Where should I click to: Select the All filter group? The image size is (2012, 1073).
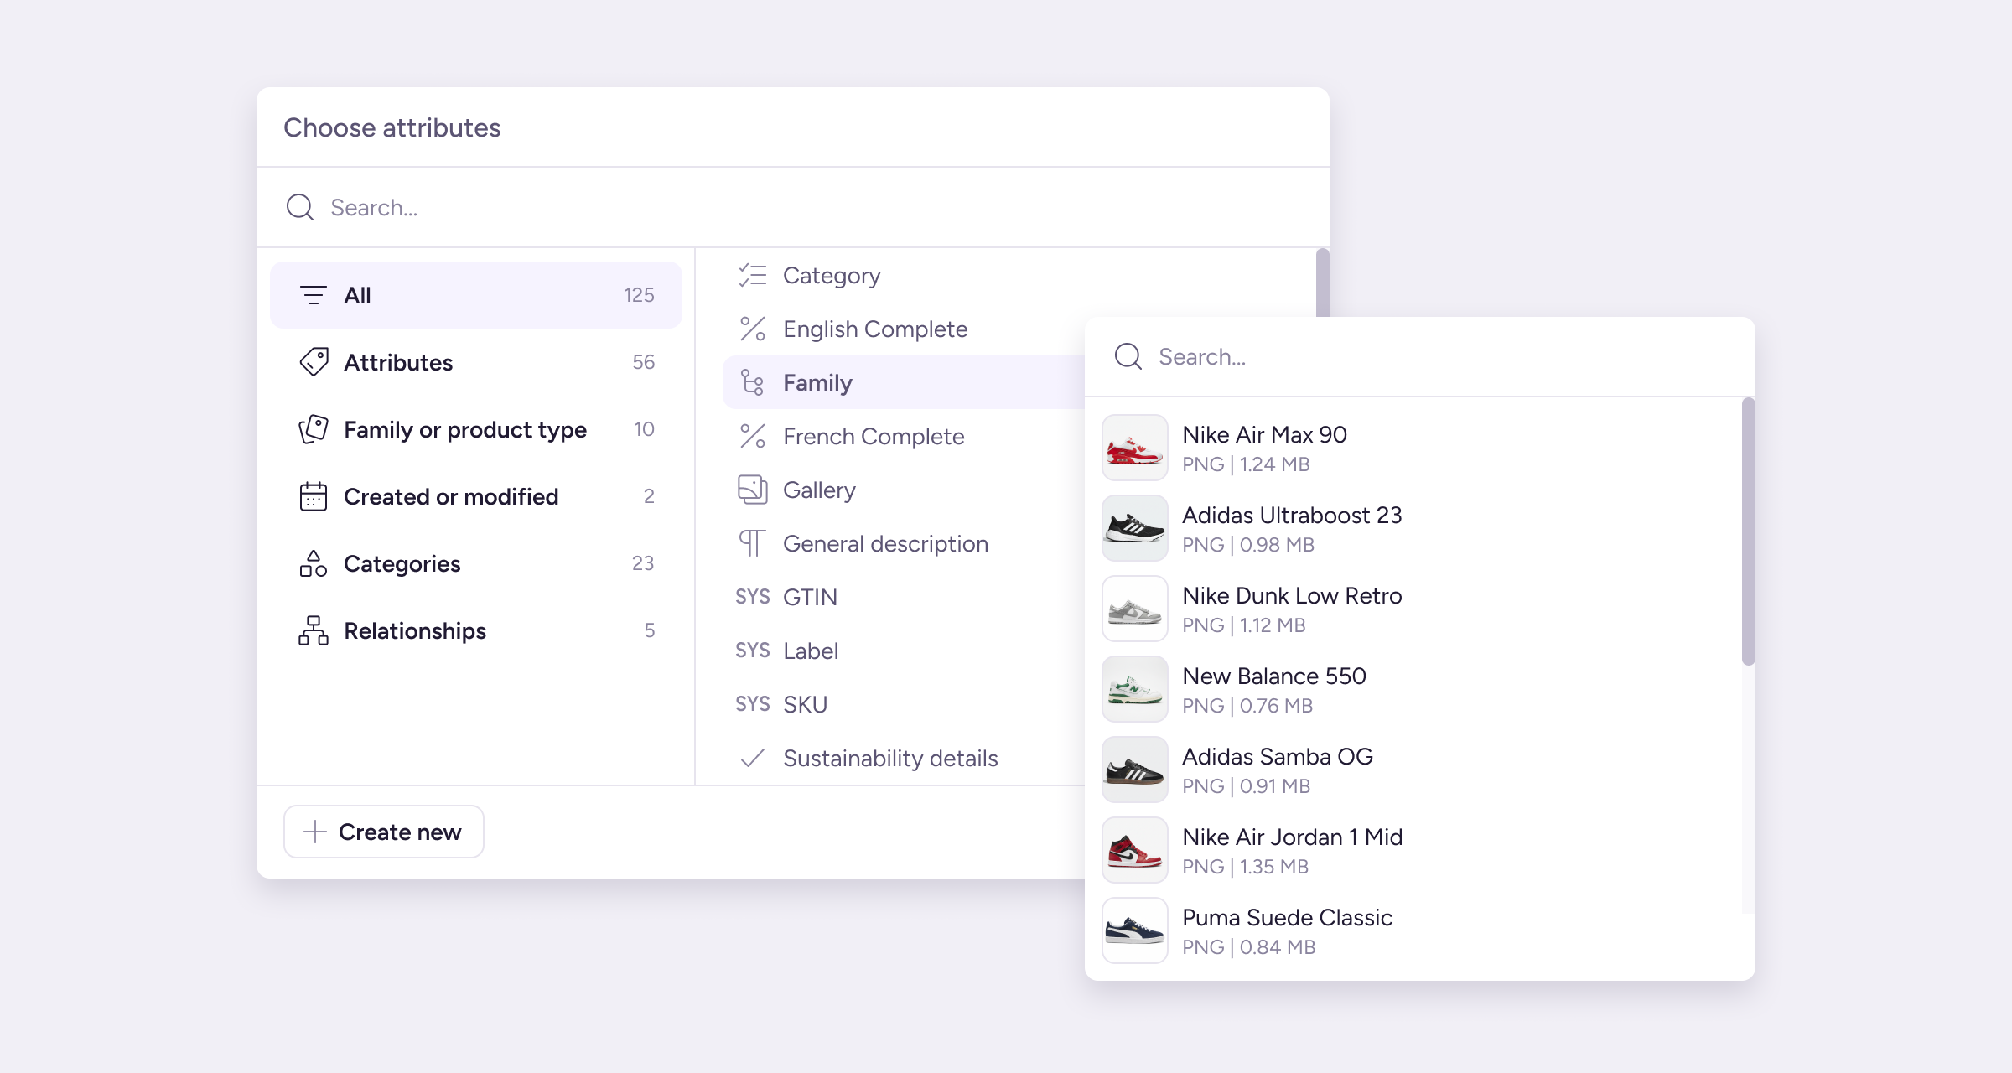point(476,295)
